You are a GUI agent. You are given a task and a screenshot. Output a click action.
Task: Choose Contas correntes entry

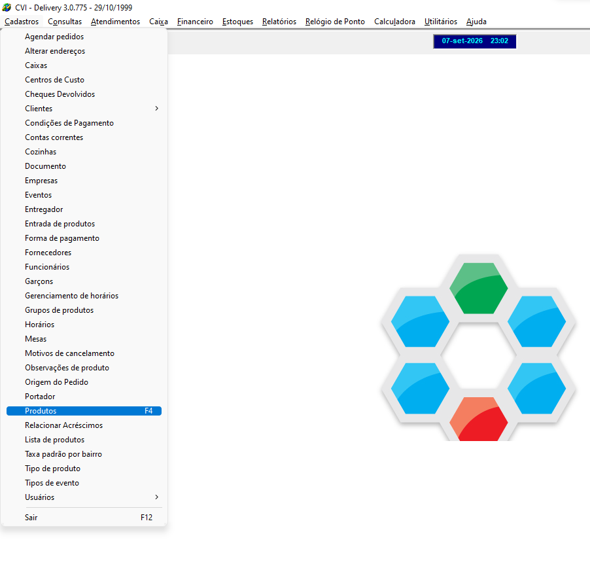(x=84, y=137)
